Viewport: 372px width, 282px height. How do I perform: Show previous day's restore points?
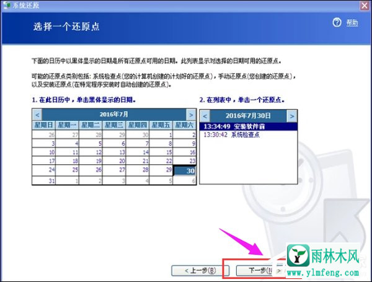coord(205,116)
